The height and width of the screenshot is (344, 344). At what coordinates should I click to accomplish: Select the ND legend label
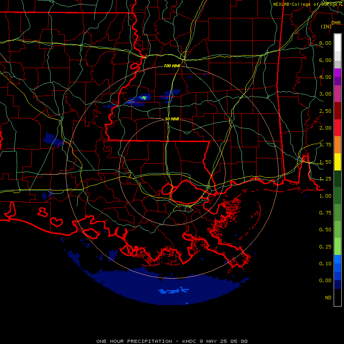[x=328, y=298]
